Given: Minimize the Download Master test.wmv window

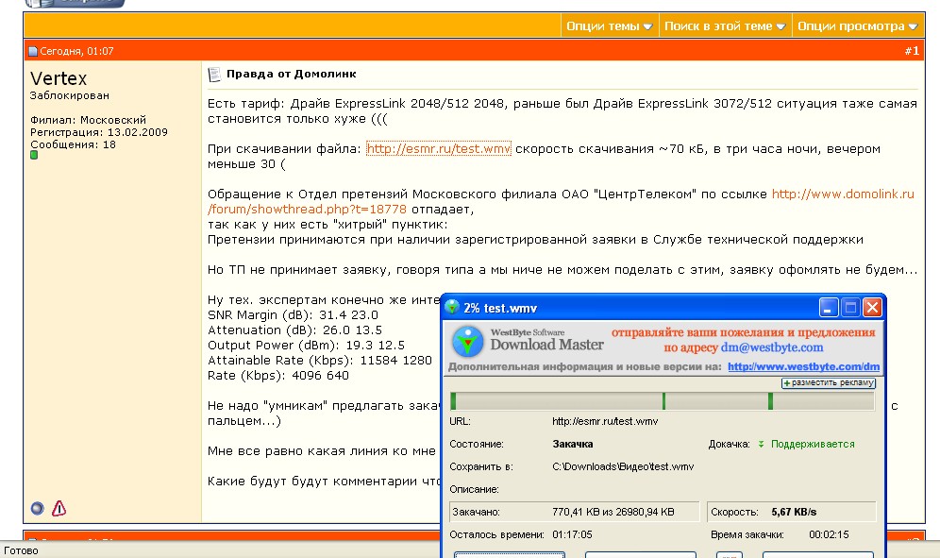Looking at the screenshot, I should click(x=828, y=308).
